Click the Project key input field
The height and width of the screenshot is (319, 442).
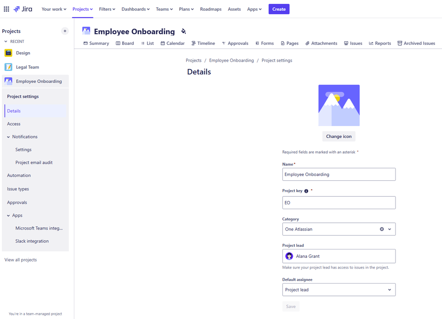[x=339, y=202]
